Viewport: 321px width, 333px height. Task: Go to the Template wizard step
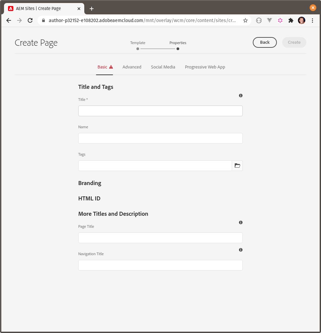(x=138, y=45)
